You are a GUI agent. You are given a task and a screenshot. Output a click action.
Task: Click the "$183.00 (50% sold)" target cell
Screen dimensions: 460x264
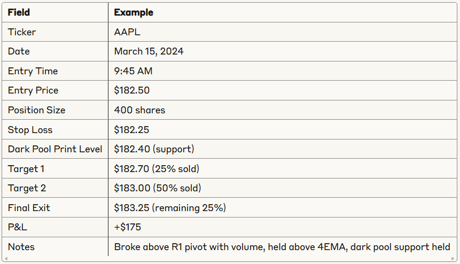tap(158, 188)
